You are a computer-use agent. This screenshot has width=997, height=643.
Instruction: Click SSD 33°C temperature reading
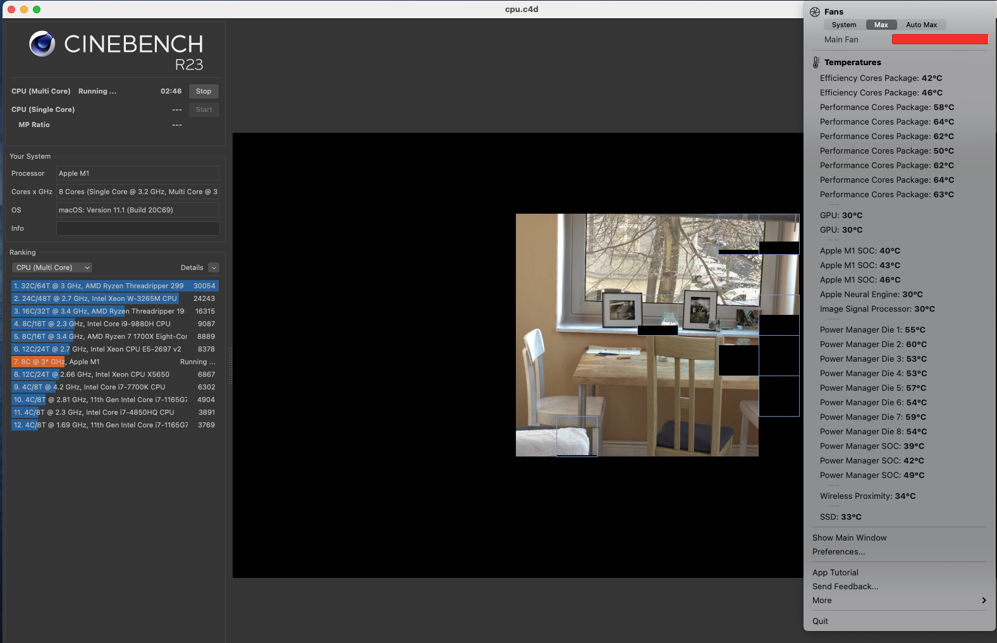[x=840, y=517]
